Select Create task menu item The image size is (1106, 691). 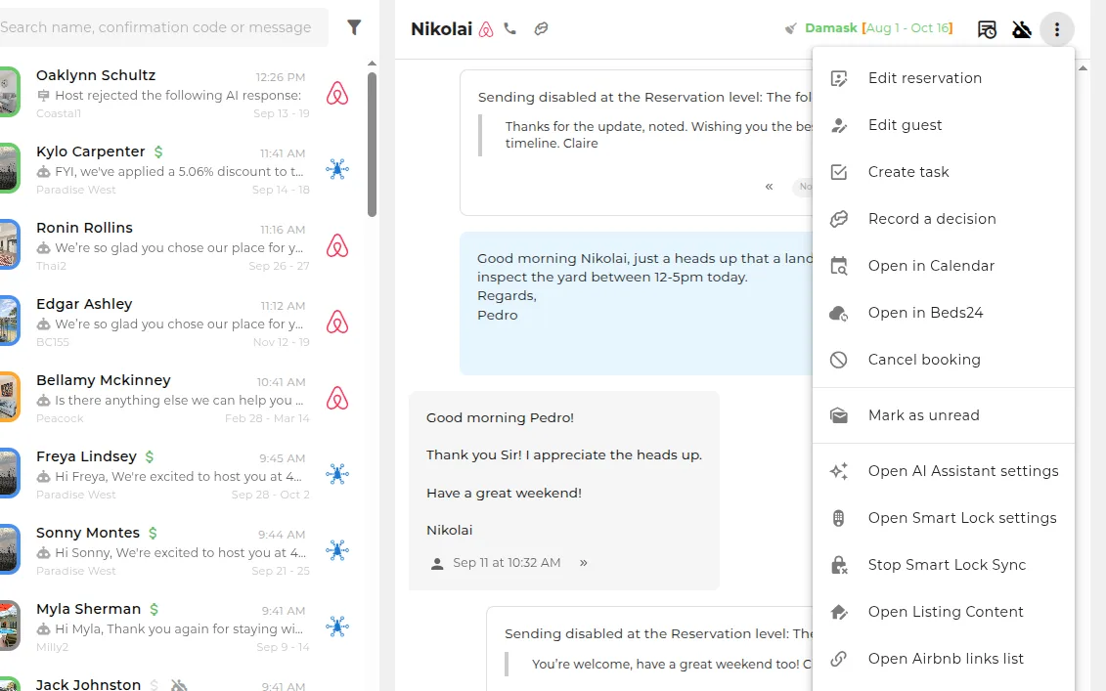point(943,172)
